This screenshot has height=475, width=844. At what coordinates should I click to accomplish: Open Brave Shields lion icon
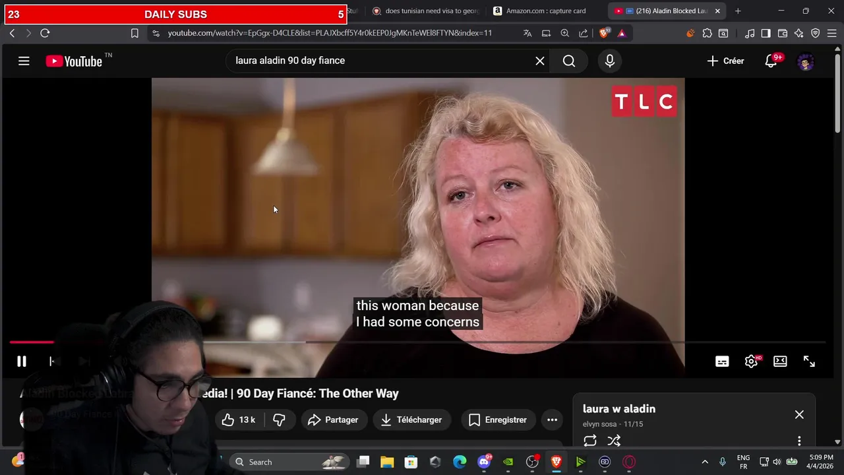[605, 33]
